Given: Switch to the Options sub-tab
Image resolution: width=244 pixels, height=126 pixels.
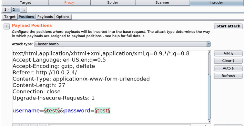Looking at the screenshot, I should coord(63,17).
